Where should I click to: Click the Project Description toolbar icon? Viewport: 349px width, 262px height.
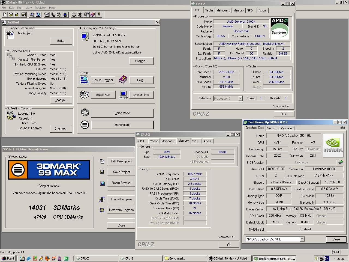pyautogui.click(x=46, y=14)
